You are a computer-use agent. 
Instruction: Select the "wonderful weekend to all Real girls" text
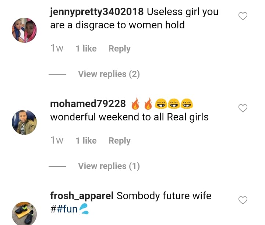click(129, 117)
